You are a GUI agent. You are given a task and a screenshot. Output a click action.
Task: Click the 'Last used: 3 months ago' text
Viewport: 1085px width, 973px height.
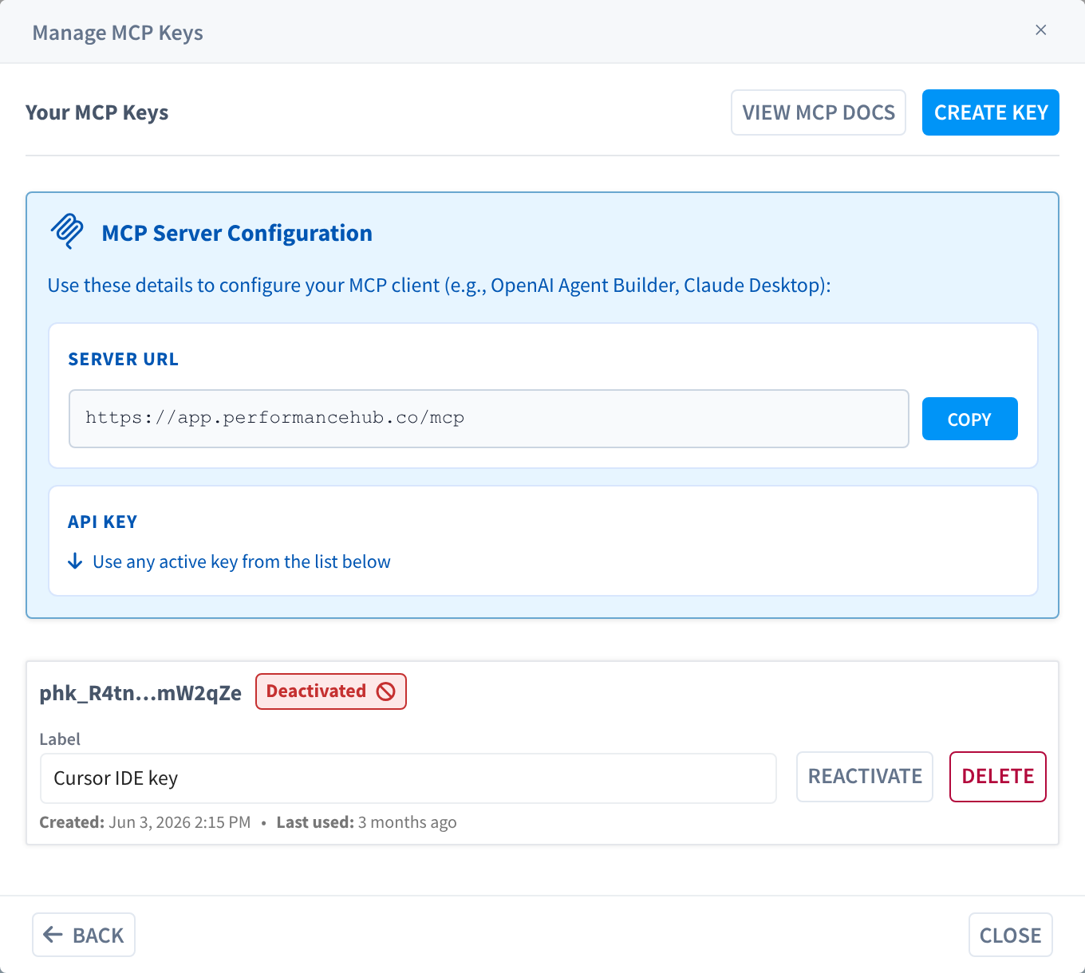point(367,822)
